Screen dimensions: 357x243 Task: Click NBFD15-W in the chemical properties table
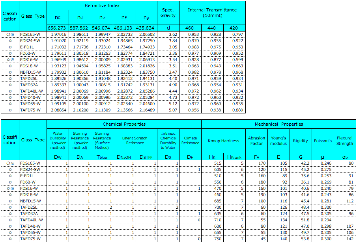[30, 201]
